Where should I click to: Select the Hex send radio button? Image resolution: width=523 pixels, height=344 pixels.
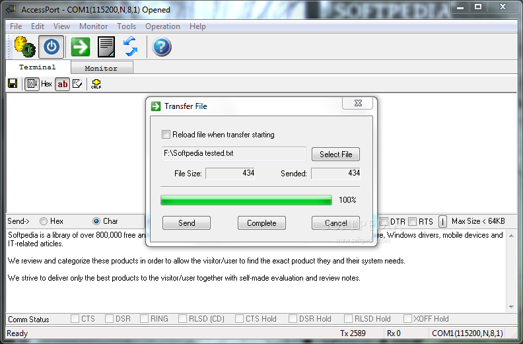(44, 221)
